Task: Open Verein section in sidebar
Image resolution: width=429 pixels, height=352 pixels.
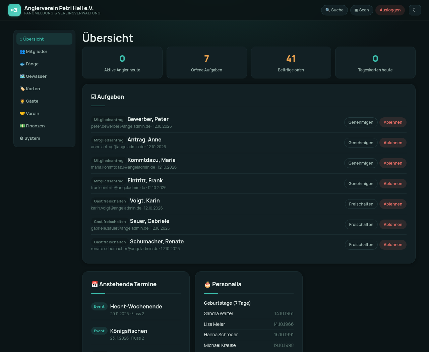Action: point(44,113)
